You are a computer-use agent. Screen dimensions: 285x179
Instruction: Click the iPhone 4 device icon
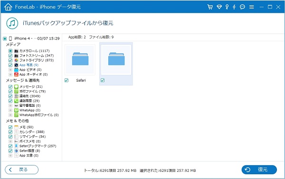10,38
